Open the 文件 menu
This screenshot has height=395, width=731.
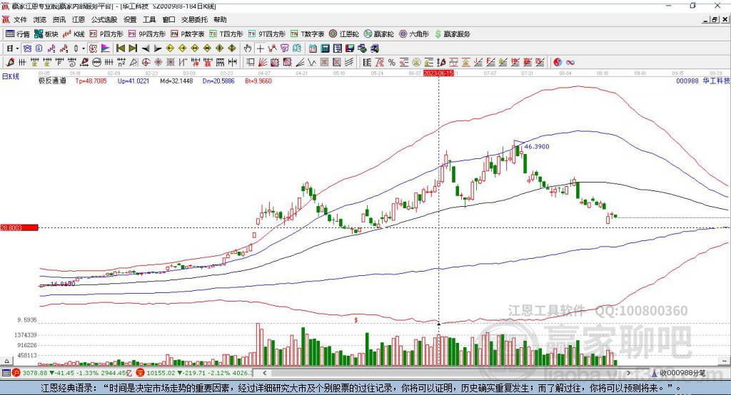(x=21, y=19)
